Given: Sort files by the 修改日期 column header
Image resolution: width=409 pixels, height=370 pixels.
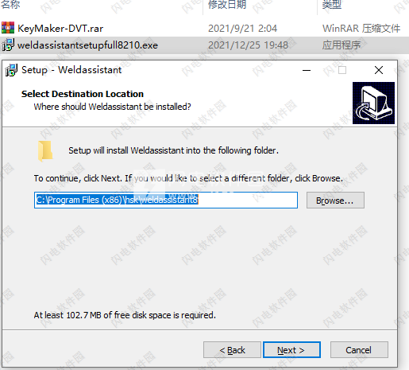Looking at the screenshot, I should pos(227,5).
